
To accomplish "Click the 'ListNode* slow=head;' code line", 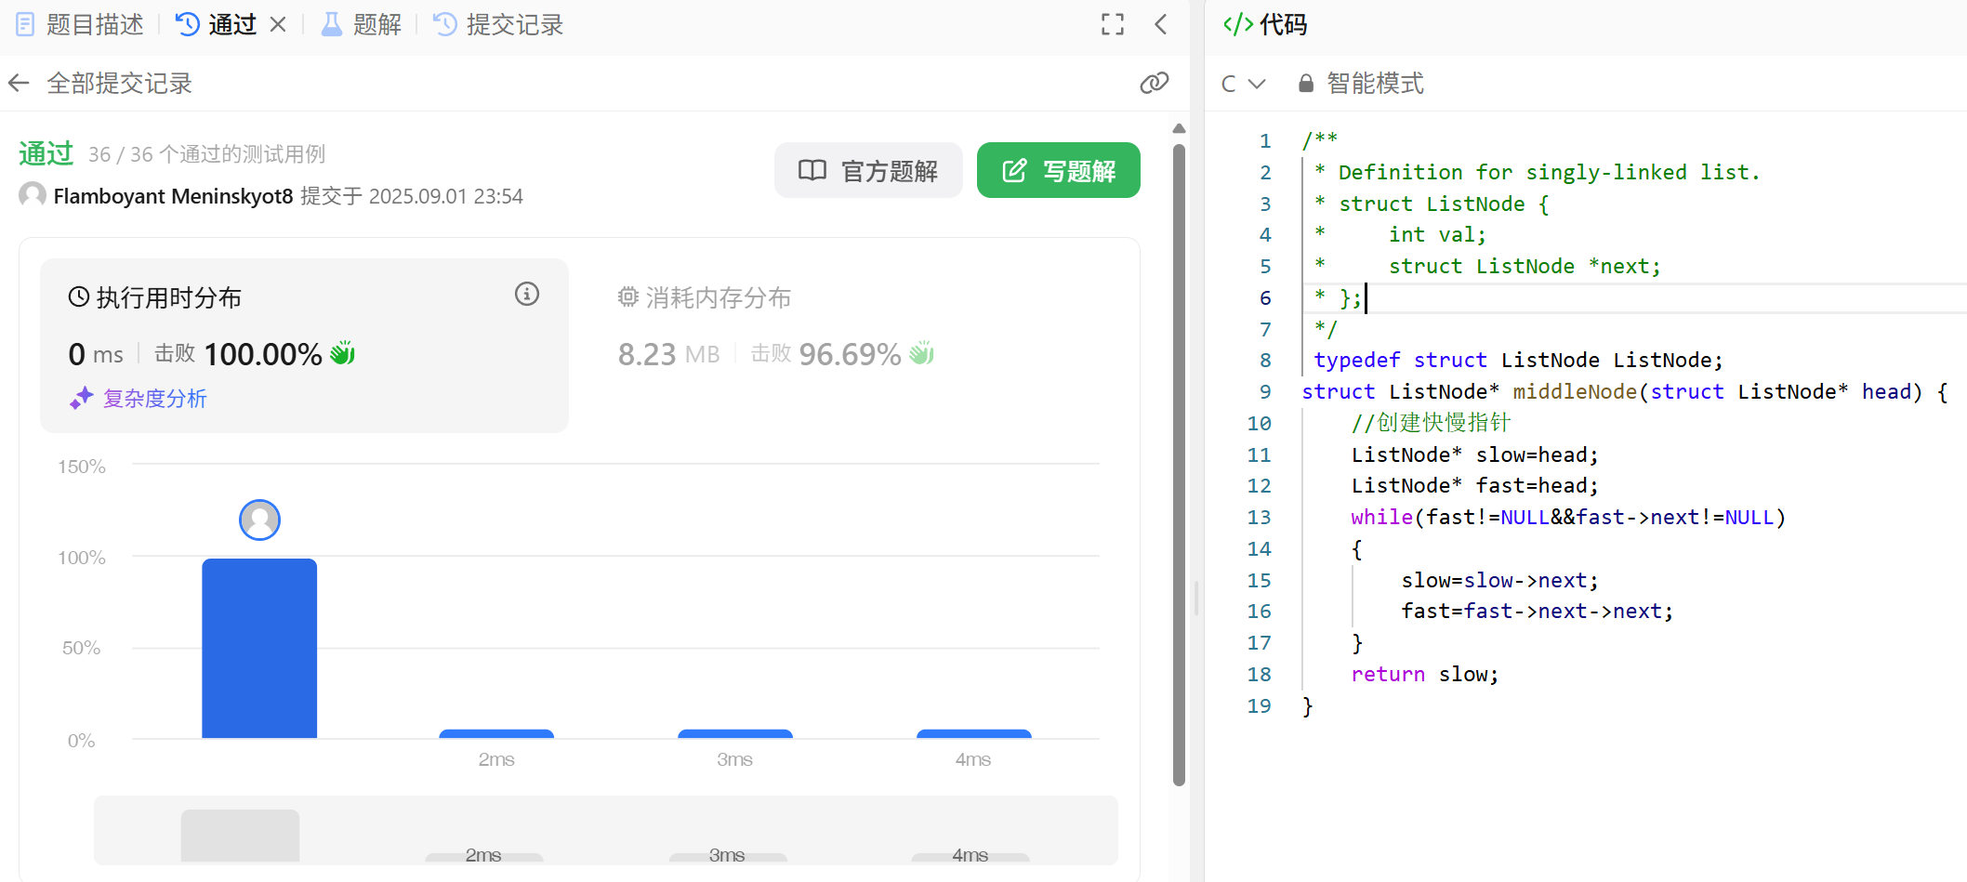I will tap(1474, 454).
